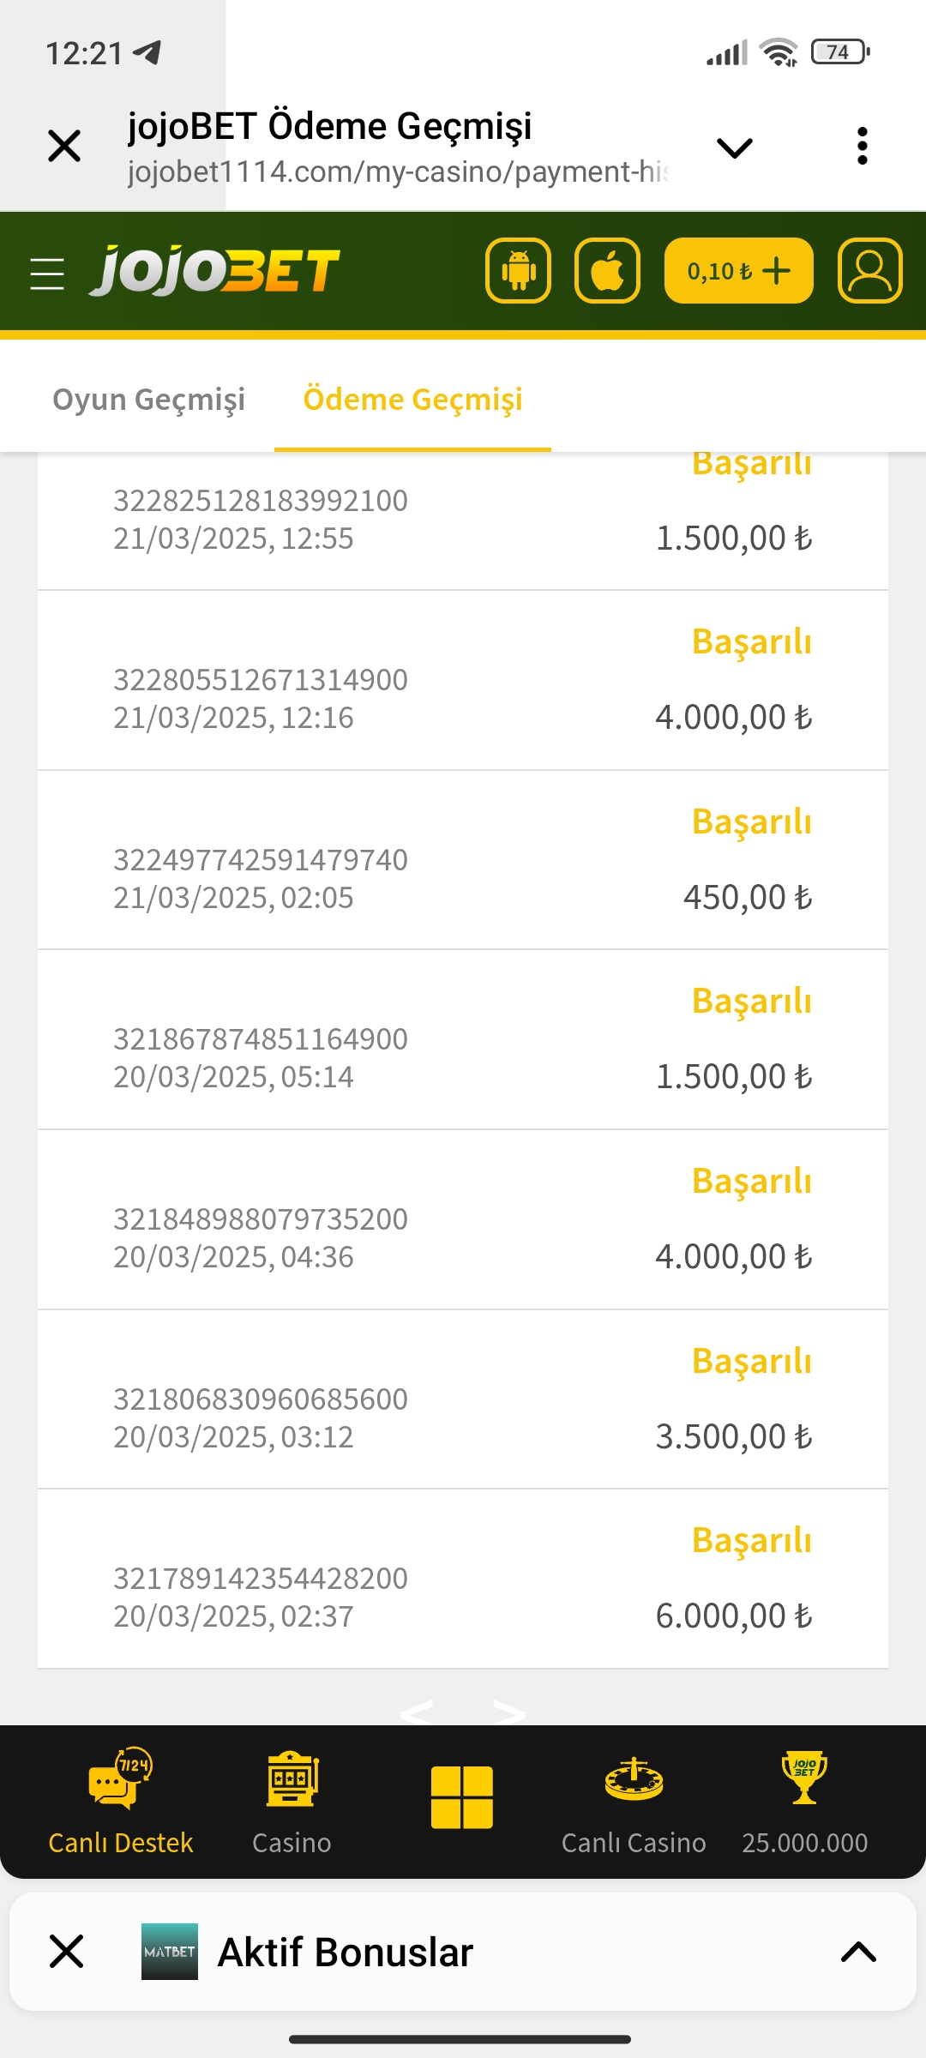Select the 6.000,00 ₺ payment entry

[x=463, y=1579]
